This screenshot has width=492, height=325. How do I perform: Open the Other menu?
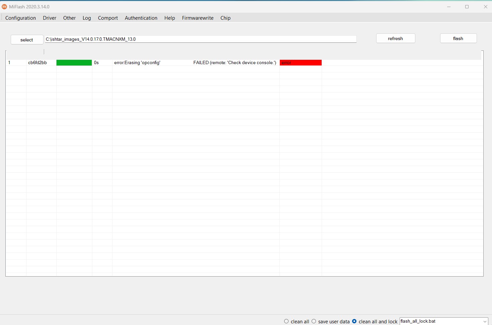coord(69,18)
